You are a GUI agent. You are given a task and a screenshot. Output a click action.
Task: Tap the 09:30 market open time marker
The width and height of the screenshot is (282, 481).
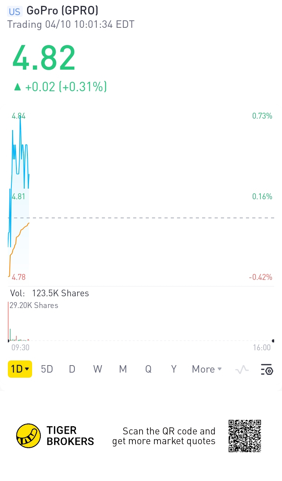click(20, 348)
